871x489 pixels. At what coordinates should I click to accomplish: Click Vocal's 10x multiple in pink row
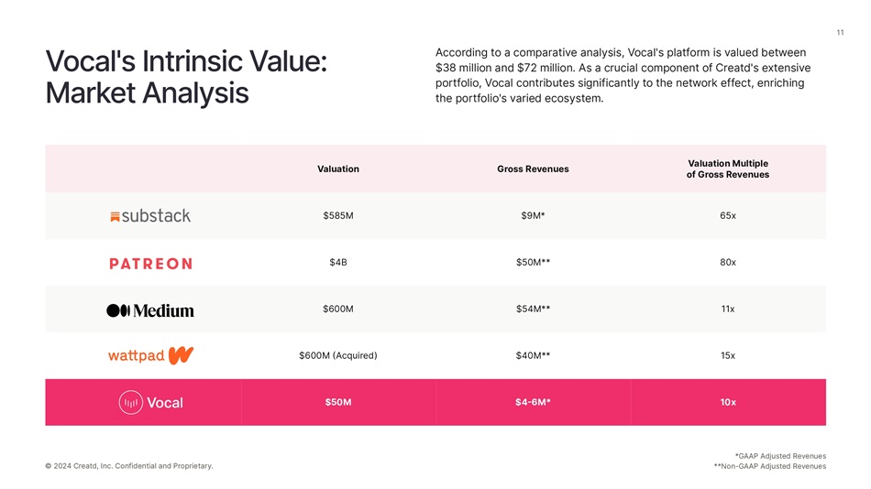tap(728, 402)
